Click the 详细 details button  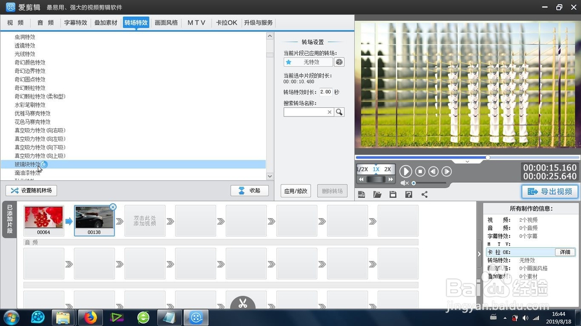565,252
